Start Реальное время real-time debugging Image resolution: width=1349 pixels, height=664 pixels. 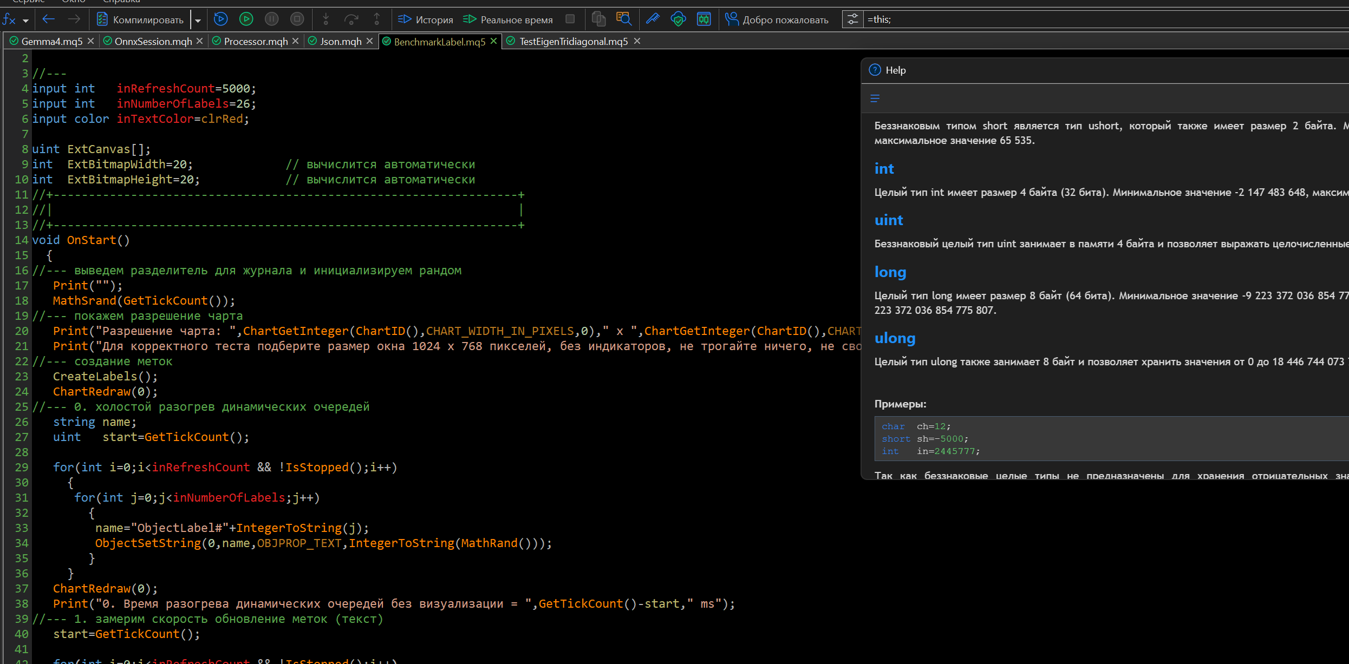coord(508,20)
